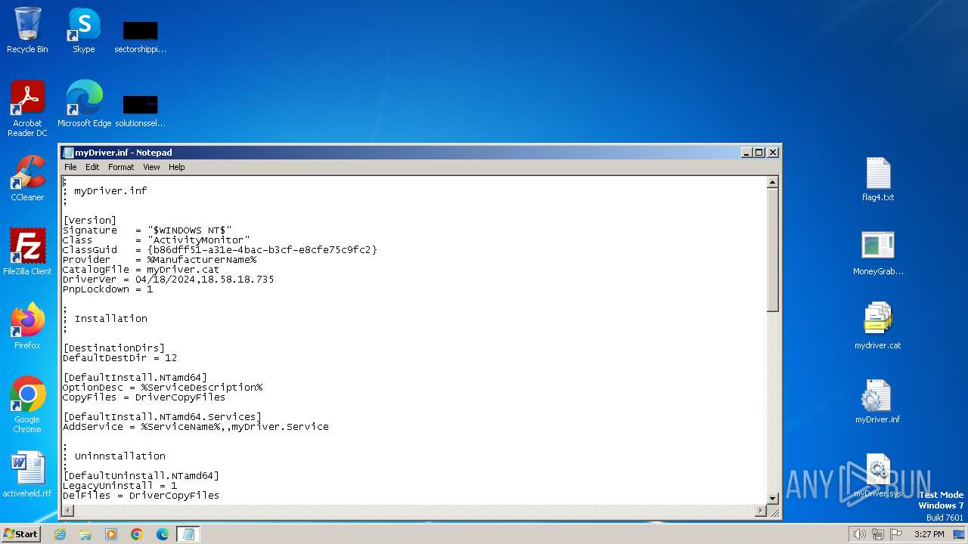968x544 pixels.
Task: Click the horizontal scroll right arrow
Action: [761, 510]
